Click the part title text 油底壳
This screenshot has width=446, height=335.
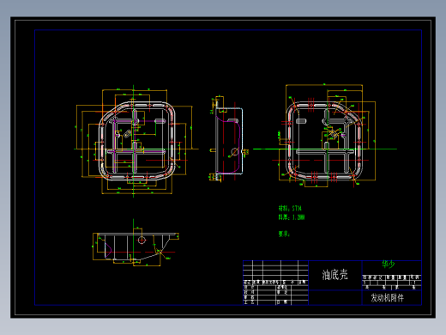tap(334, 275)
